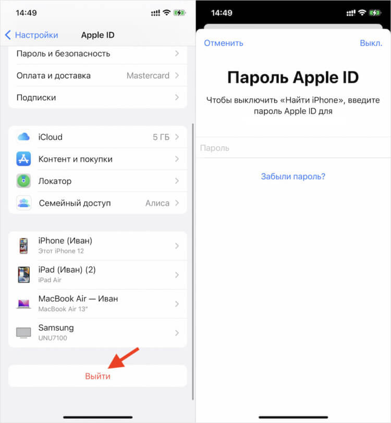Open the Забыли пароль? link
The image size is (391, 423).
(x=293, y=177)
